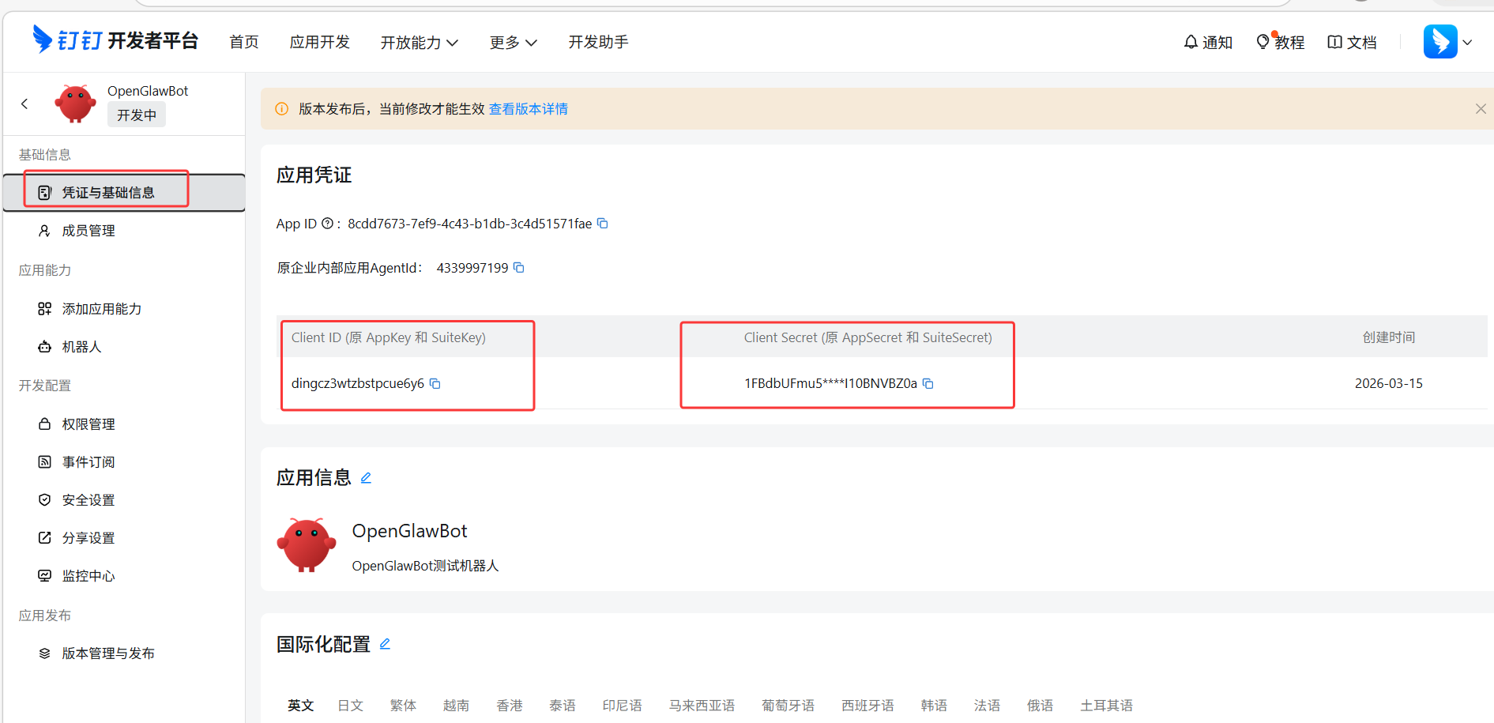1494x723 pixels.
Task: Click the 版本管理与发布 layers icon
Action: point(45,653)
